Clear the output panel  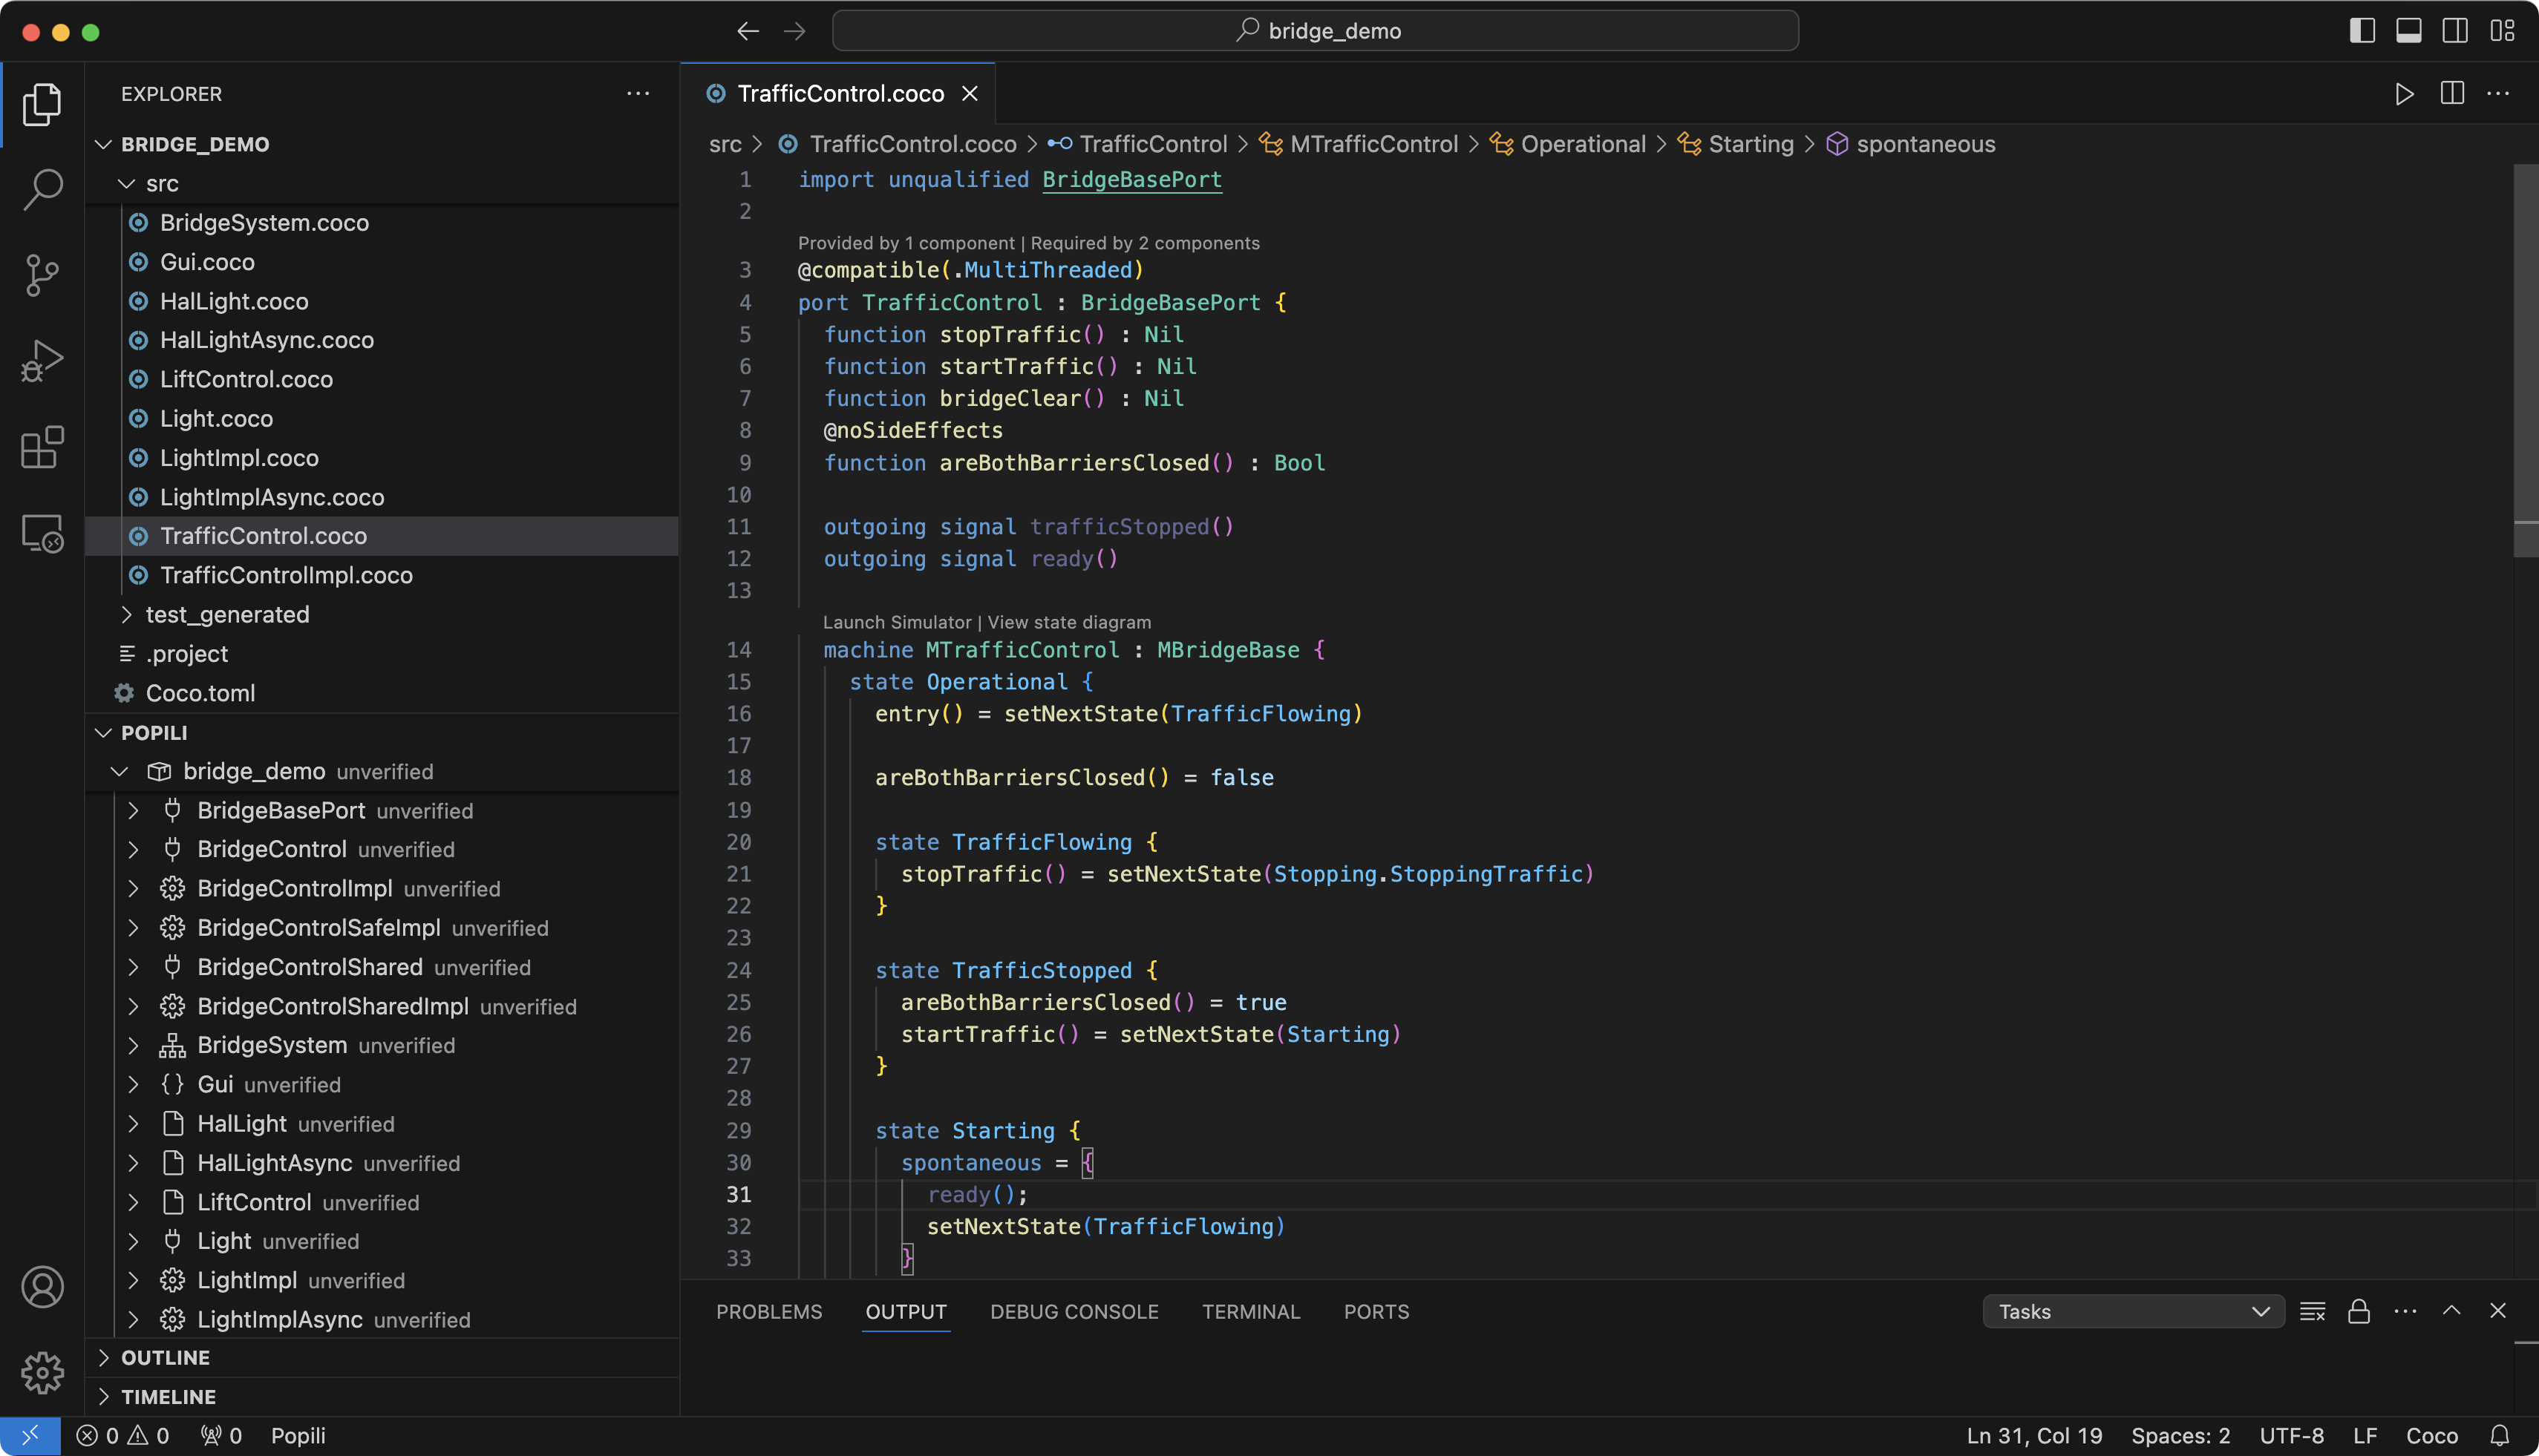click(2312, 1312)
